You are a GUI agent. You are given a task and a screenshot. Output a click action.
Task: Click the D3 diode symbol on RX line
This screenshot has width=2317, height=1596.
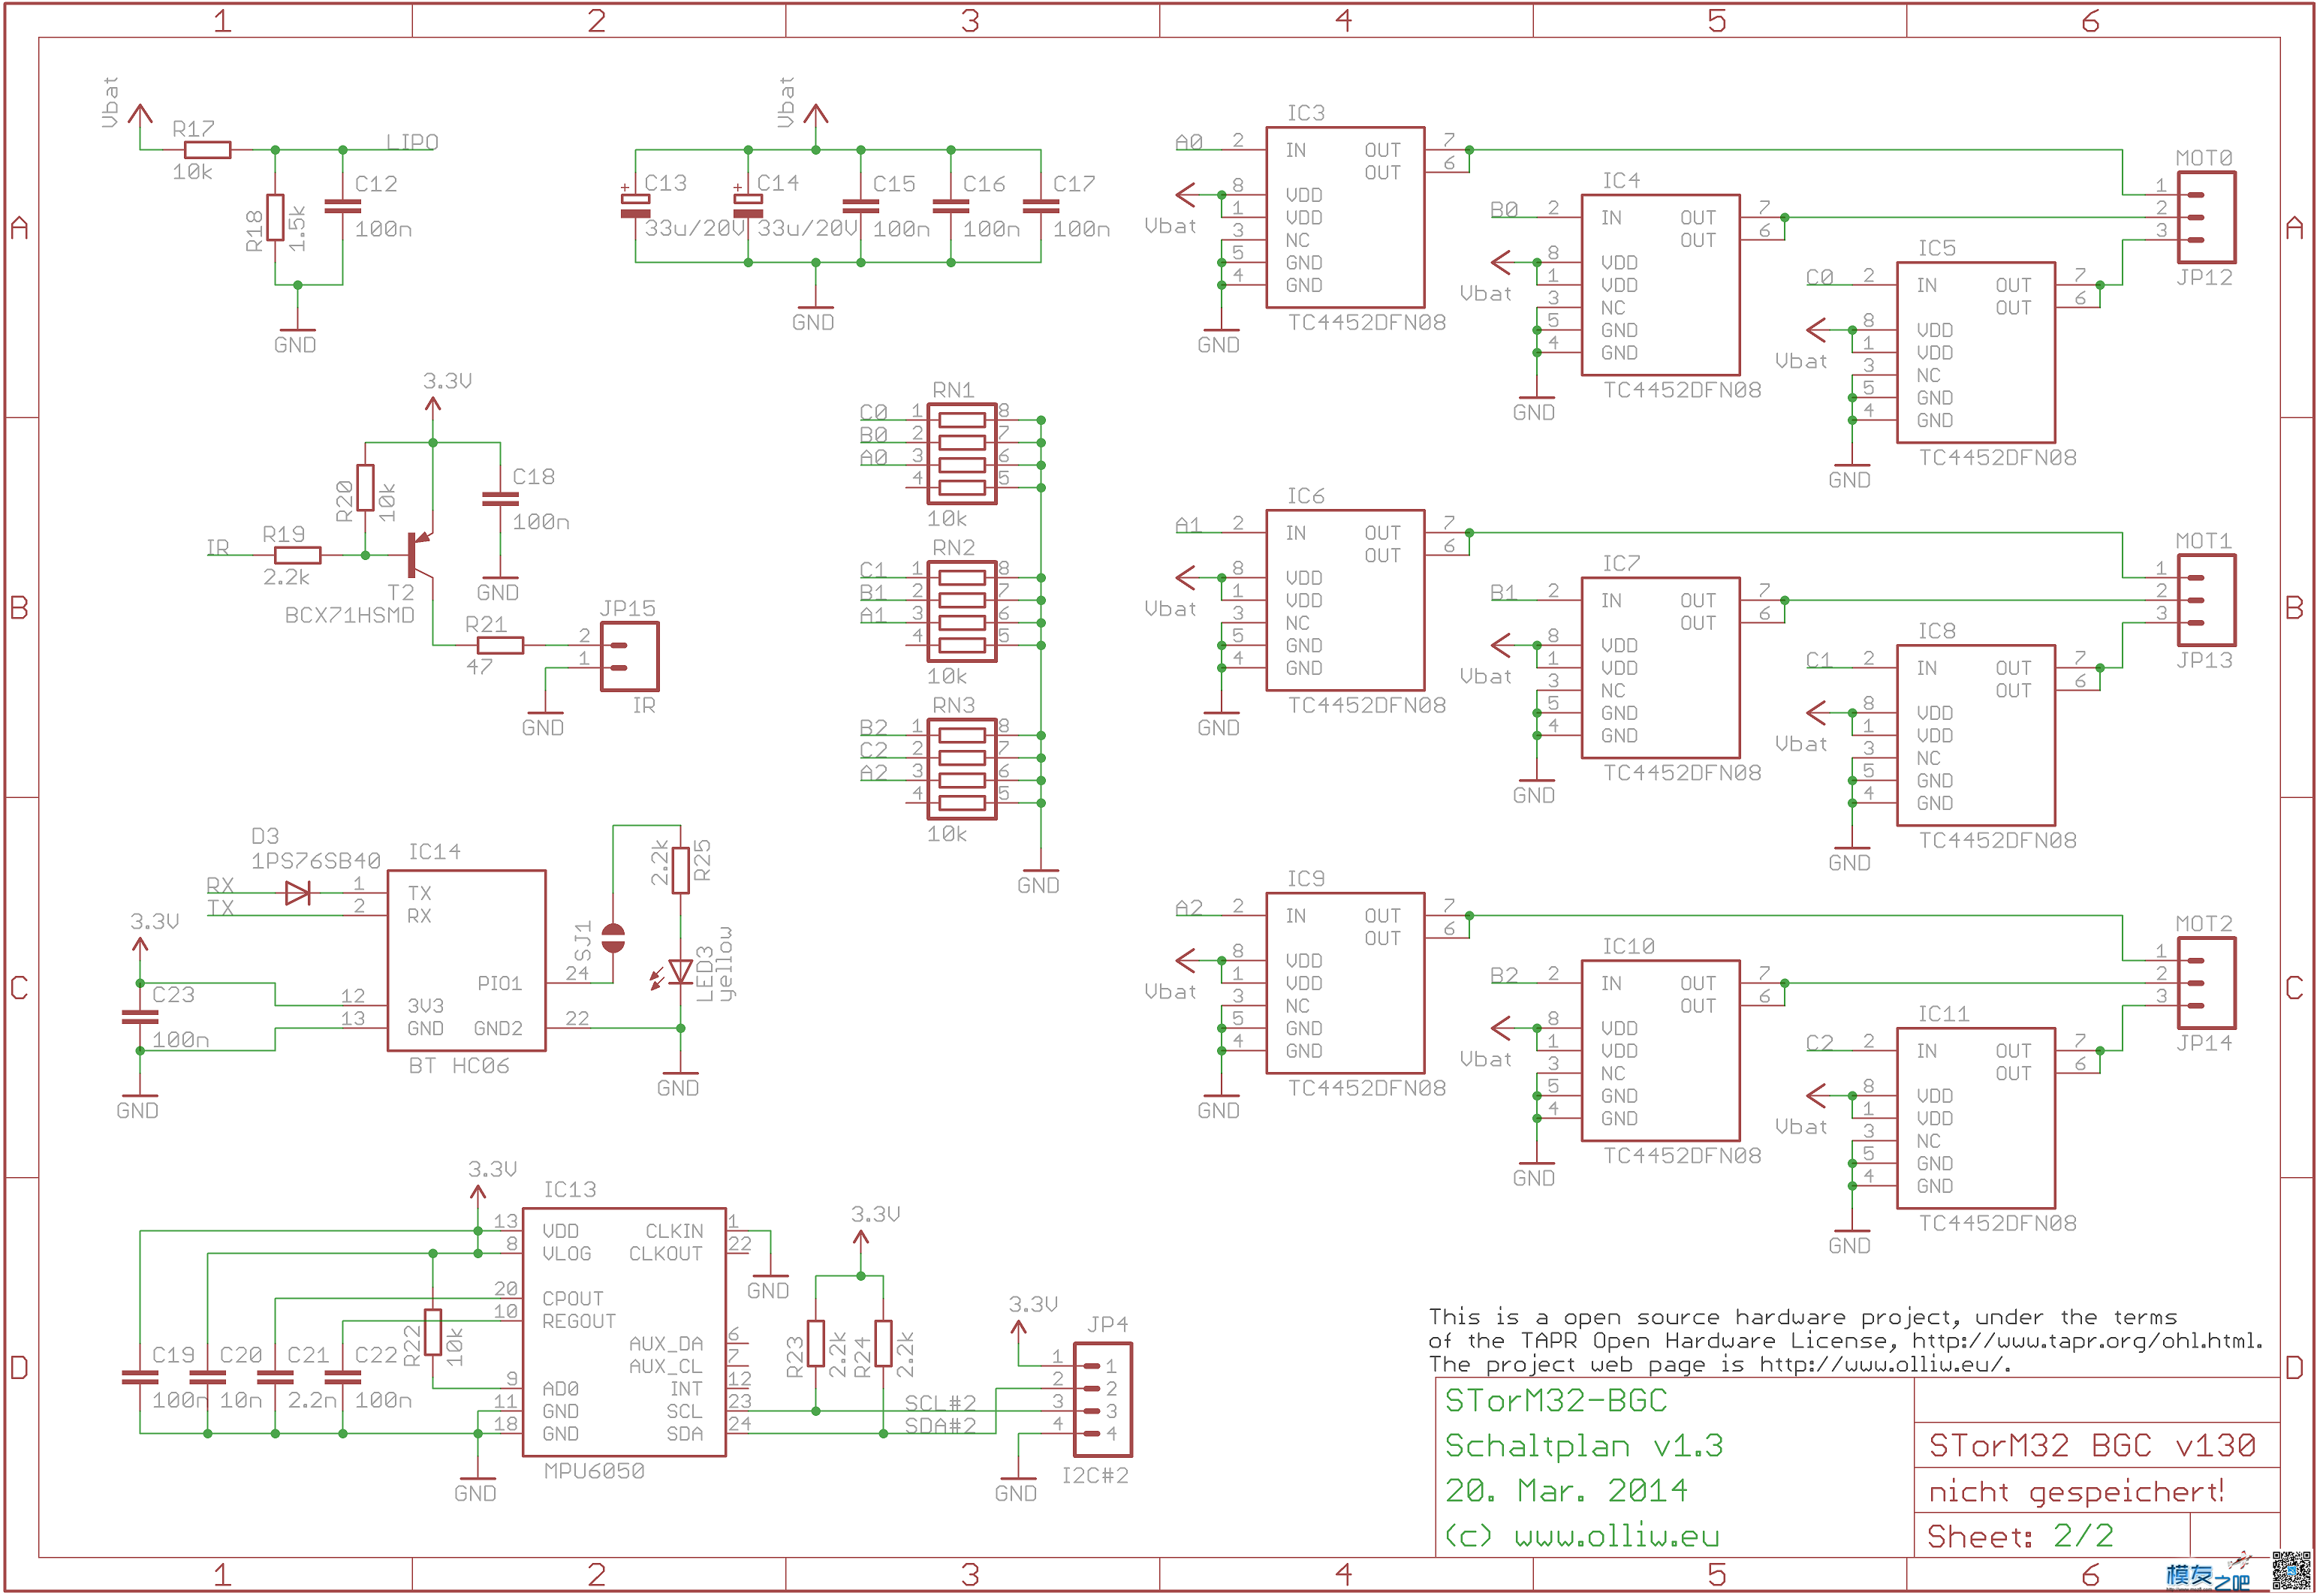(297, 893)
